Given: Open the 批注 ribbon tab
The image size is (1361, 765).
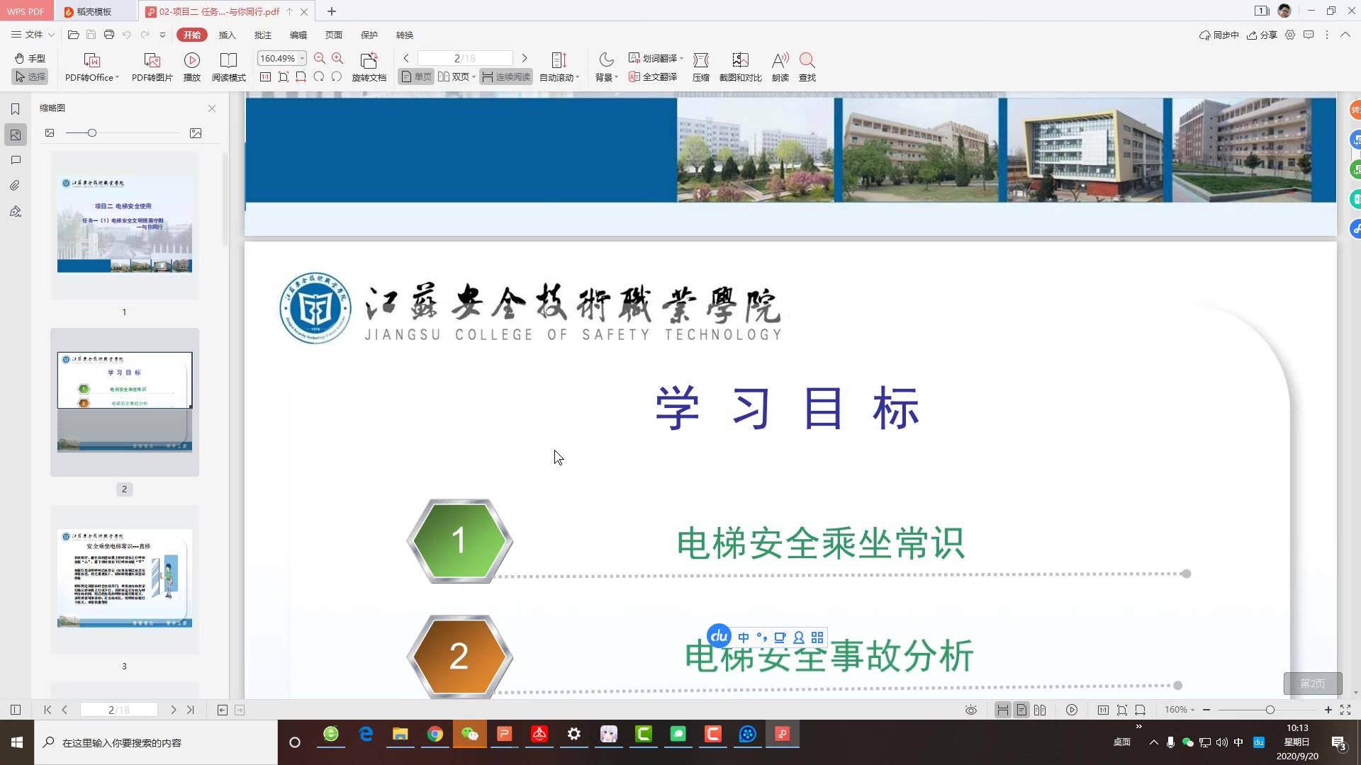Looking at the screenshot, I should pyautogui.click(x=262, y=35).
